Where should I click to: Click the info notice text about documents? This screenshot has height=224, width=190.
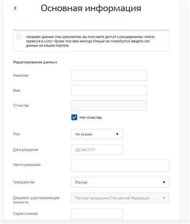90,41
